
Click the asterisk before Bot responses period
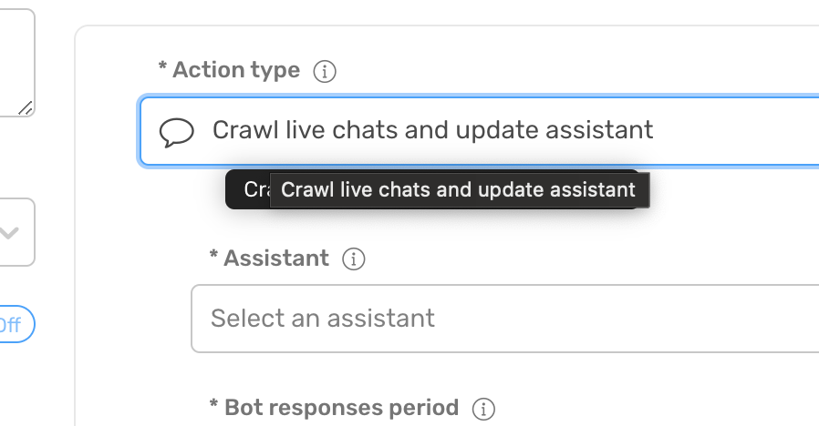[213, 405]
